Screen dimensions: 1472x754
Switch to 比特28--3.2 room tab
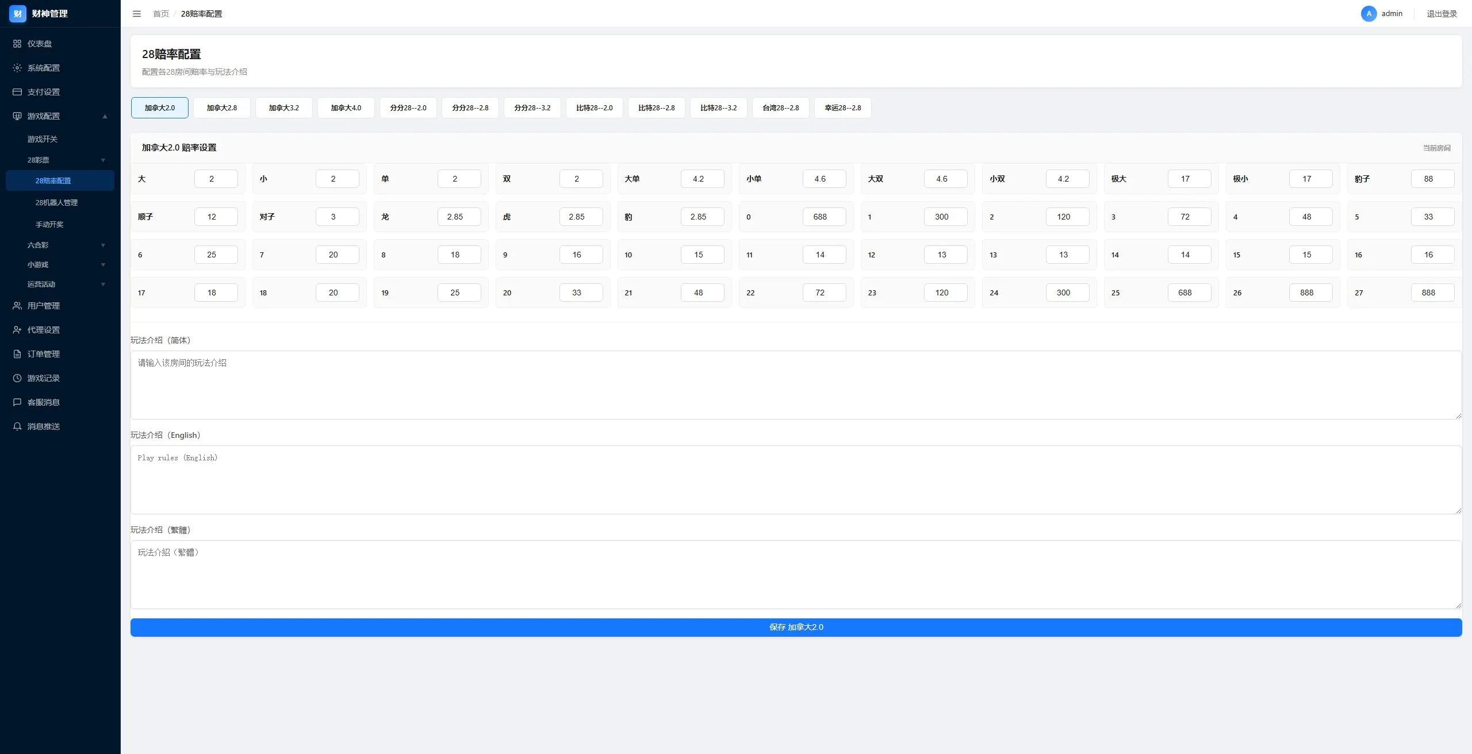(x=719, y=108)
